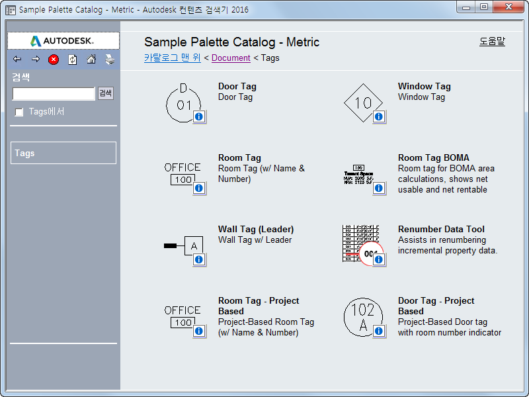Click the i-drop info icon on Window Tag

click(x=379, y=117)
